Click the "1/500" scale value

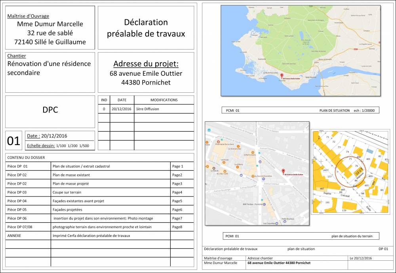click(84, 146)
